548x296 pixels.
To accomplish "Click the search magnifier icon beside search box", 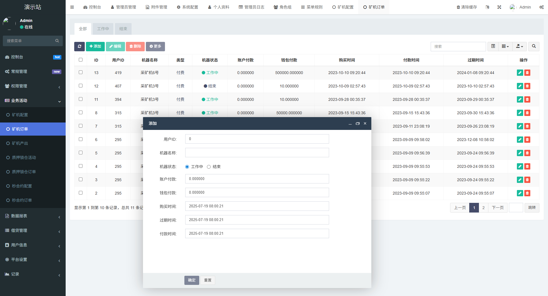I will 533,46.
